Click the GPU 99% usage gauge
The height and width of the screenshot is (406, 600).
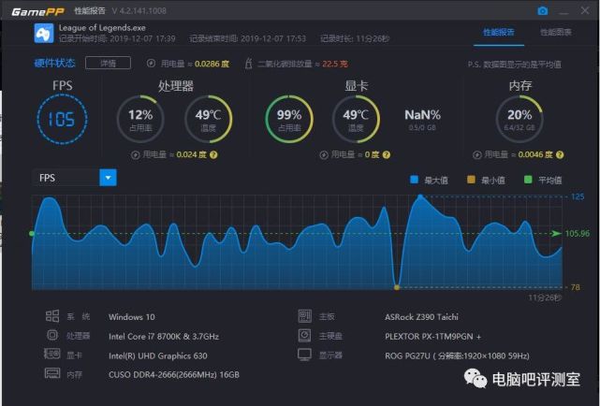(x=289, y=119)
